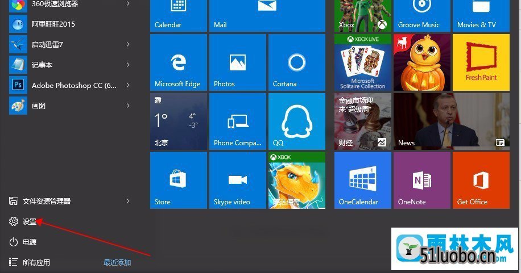Click the File Explorer folder icon
521x273 pixels.
click(x=14, y=201)
